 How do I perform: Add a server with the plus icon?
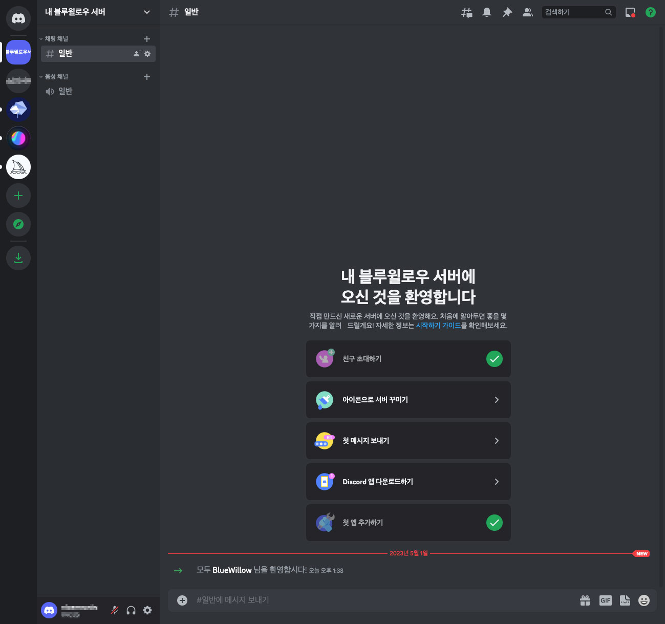coord(18,196)
